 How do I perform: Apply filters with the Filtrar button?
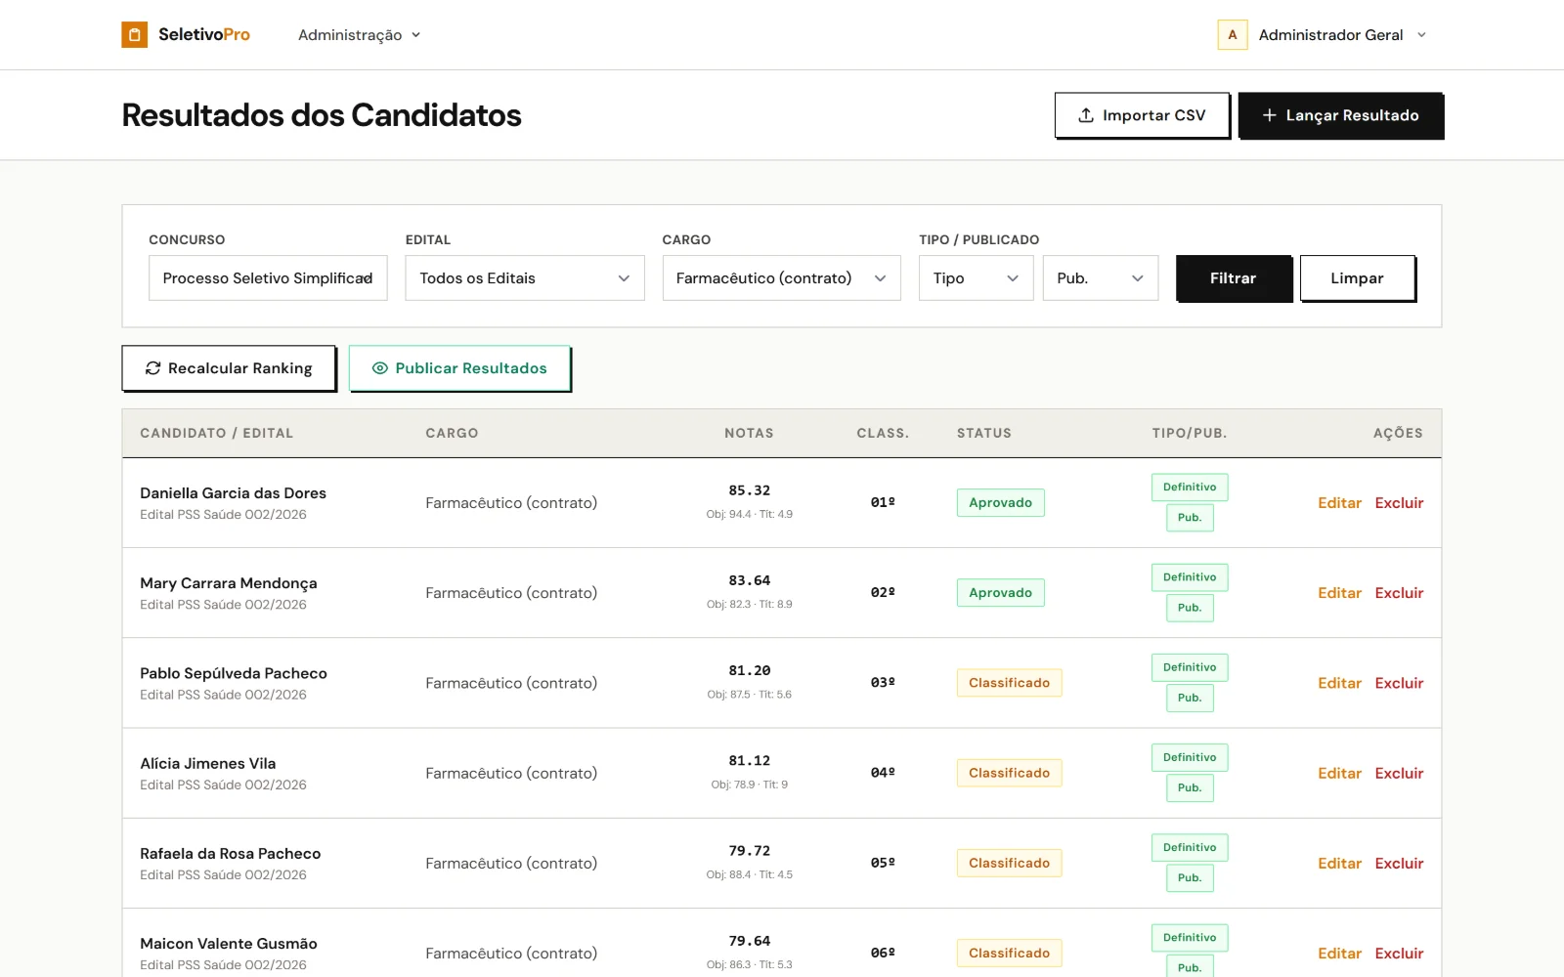click(1234, 278)
